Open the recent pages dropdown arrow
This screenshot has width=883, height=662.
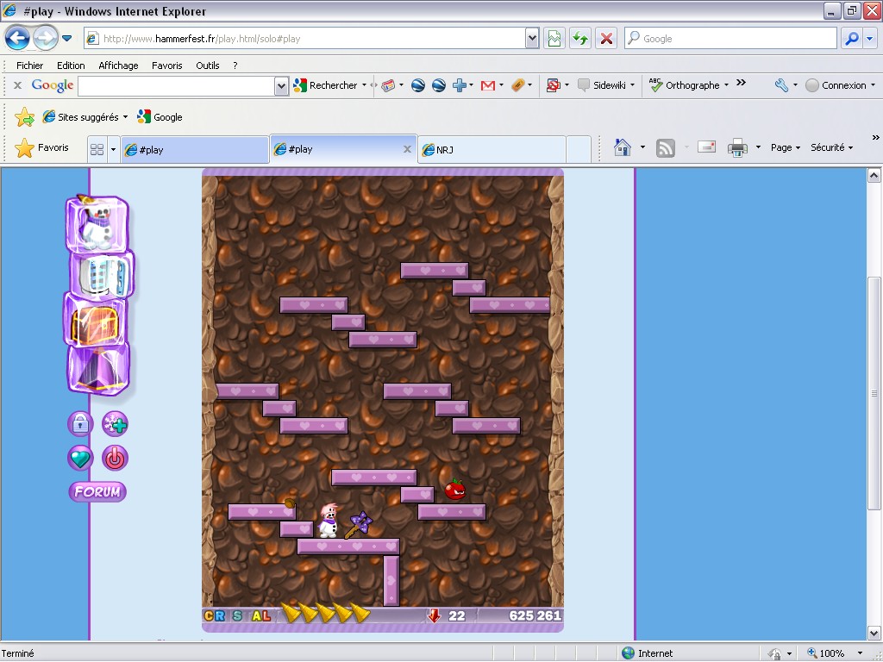(x=66, y=38)
